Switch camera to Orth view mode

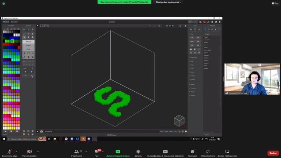click(171, 131)
